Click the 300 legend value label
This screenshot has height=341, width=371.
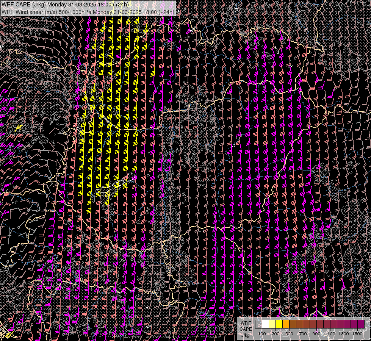[x=276, y=334]
